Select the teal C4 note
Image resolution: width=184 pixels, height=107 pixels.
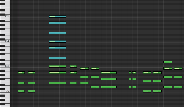pyautogui.click(x=58, y=42)
